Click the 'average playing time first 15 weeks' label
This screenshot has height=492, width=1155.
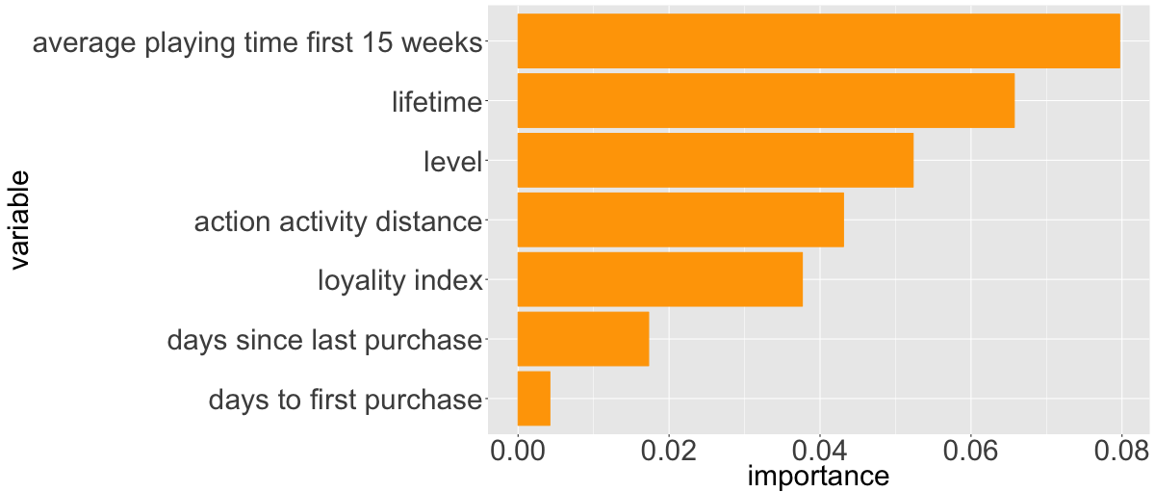coord(257,43)
